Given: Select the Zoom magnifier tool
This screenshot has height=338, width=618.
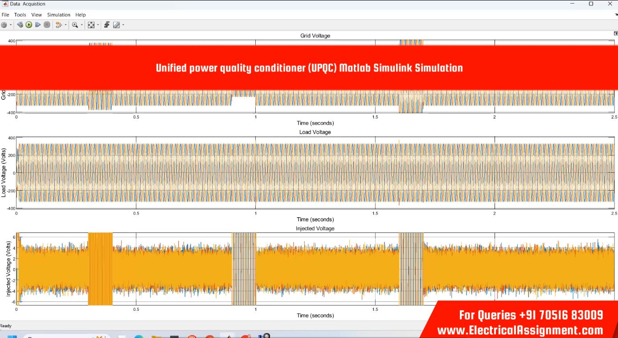Looking at the screenshot, I should (75, 25).
